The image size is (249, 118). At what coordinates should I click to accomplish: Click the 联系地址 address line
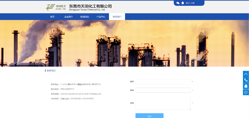[x=76, y=84]
